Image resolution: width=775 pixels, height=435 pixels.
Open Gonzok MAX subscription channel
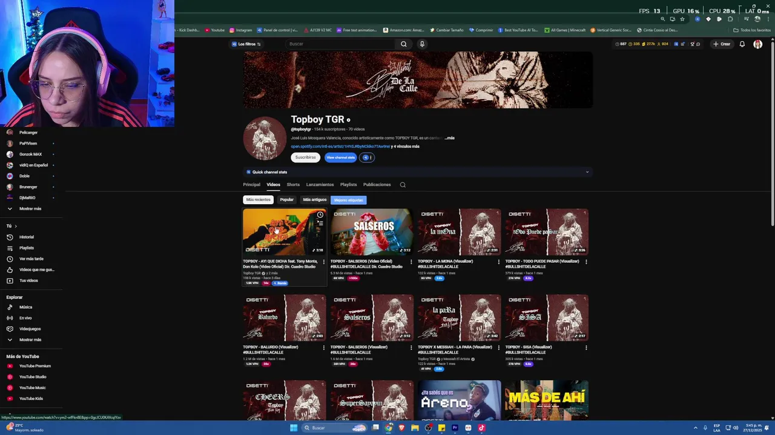click(x=30, y=154)
